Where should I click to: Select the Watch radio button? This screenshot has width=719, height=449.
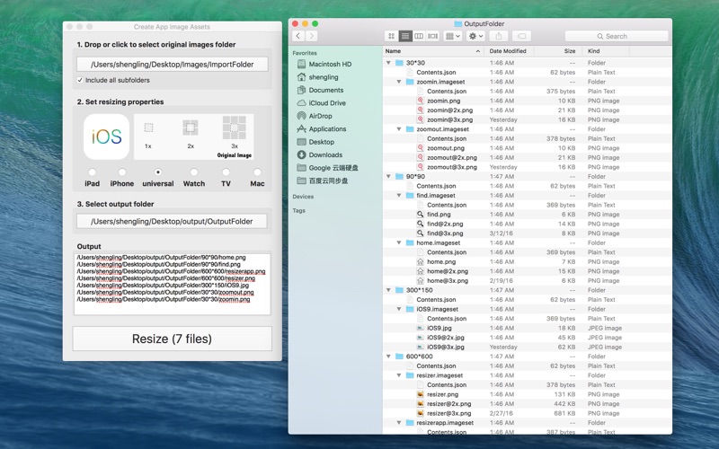(194, 172)
